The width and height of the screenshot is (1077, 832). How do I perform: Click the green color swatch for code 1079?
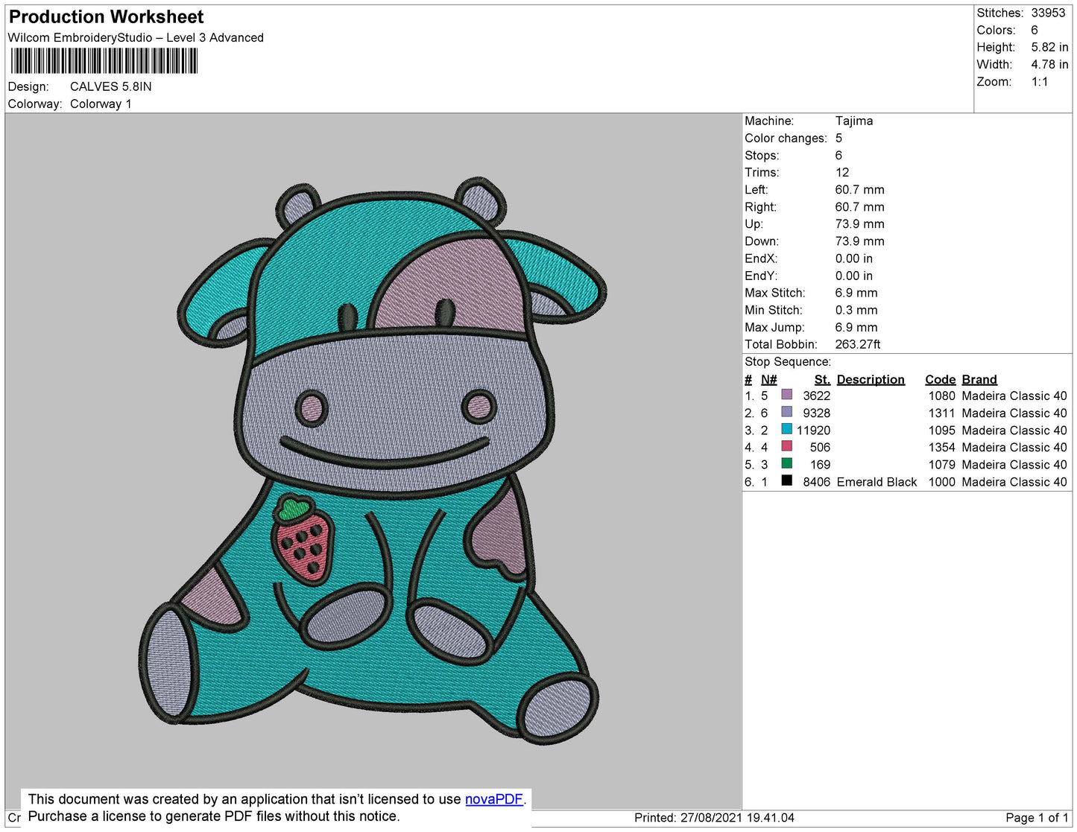[x=786, y=463]
